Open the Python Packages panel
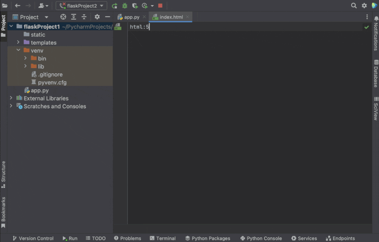This screenshot has width=379, height=242. tap(208, 238)
